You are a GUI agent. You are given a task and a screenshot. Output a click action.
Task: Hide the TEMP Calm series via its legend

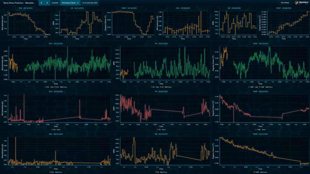pyautogui.click(x=249, y=87)
